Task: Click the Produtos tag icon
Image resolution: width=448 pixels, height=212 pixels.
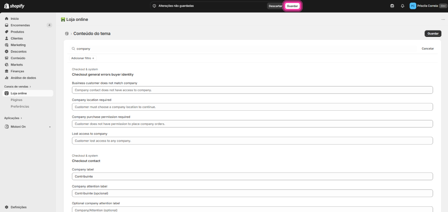Action: coord(7,32)
